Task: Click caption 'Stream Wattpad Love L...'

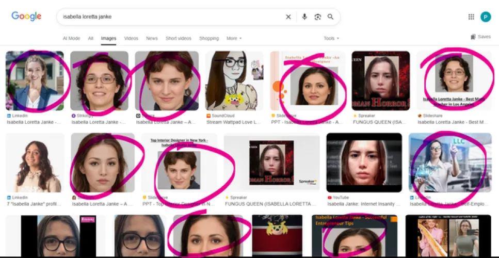Action: coord(233,122)
